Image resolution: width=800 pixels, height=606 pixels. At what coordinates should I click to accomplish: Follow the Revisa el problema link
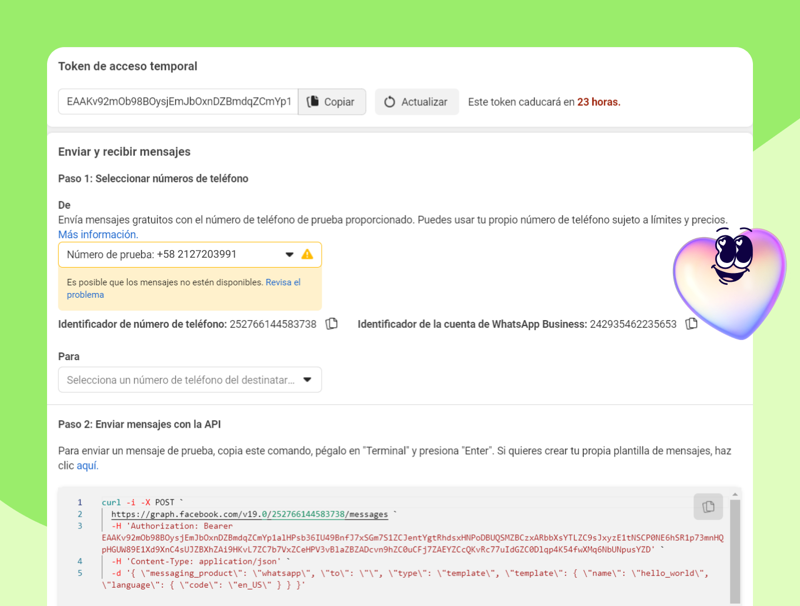tap(184, 288)
